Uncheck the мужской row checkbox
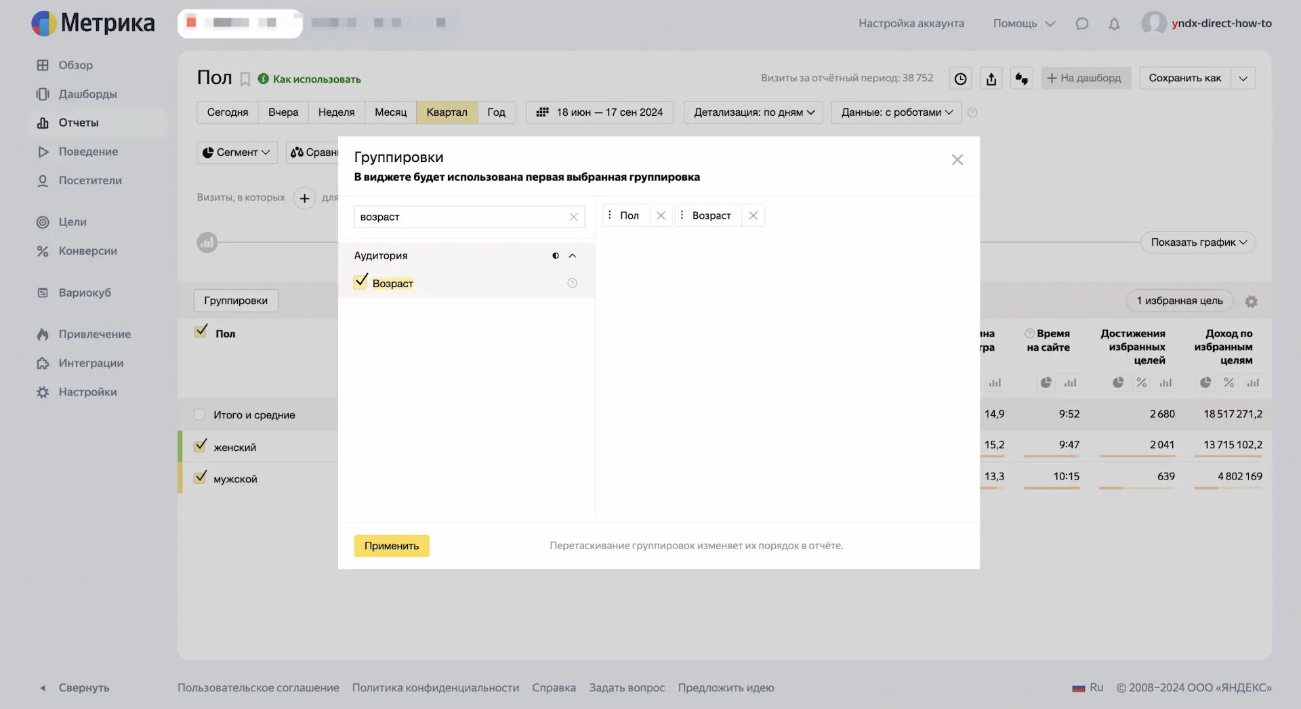1301x709 pixels. point(200,477)
